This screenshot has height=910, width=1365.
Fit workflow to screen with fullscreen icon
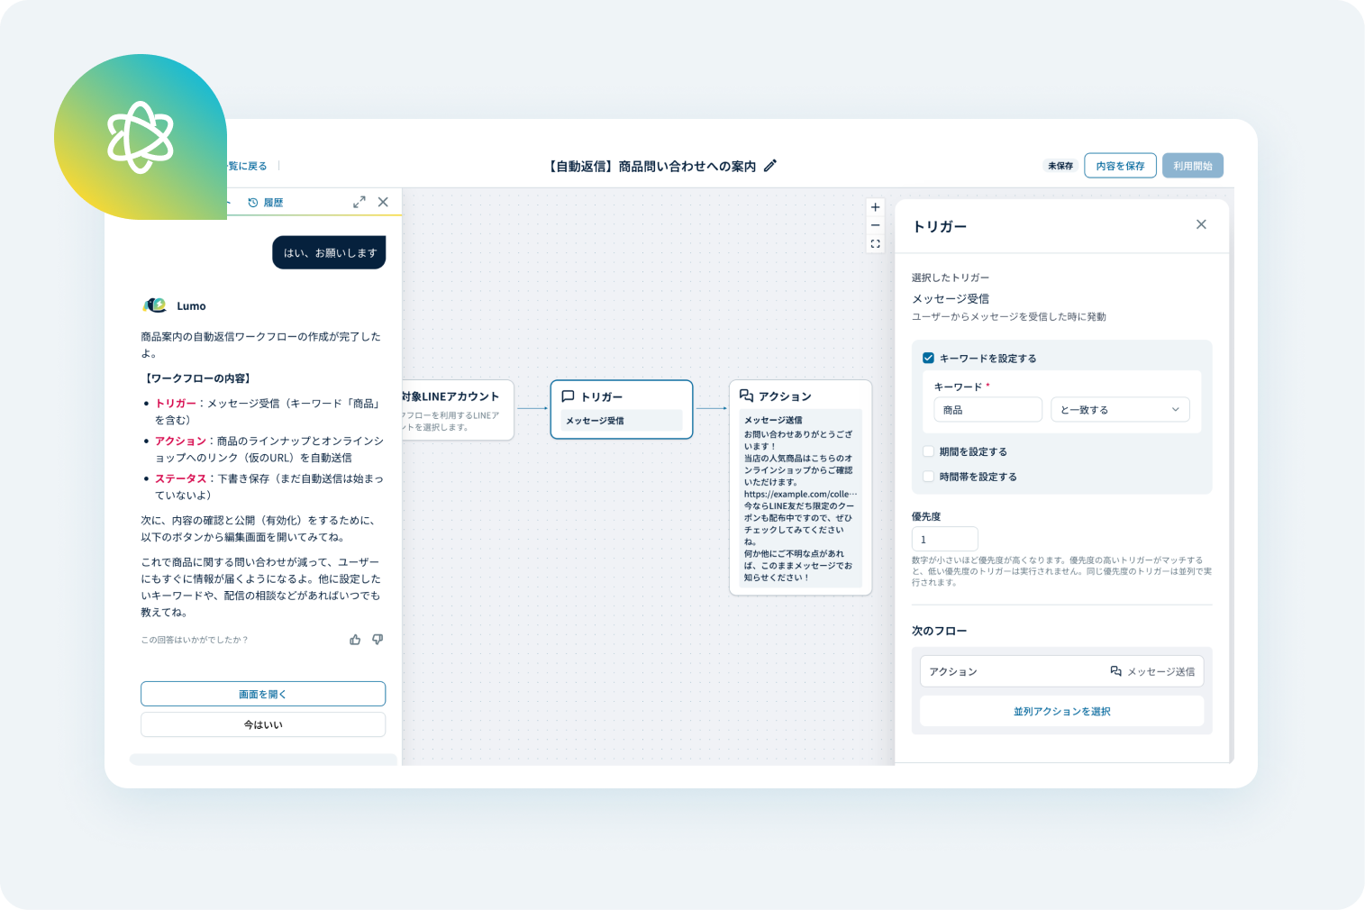click(875, 244)
